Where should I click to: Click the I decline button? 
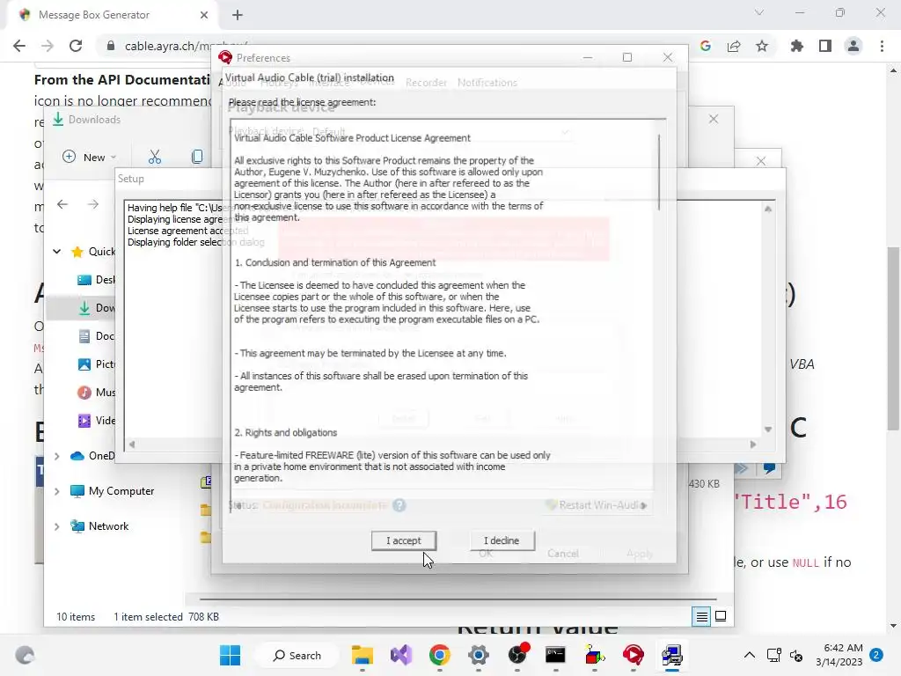point(502,540)
